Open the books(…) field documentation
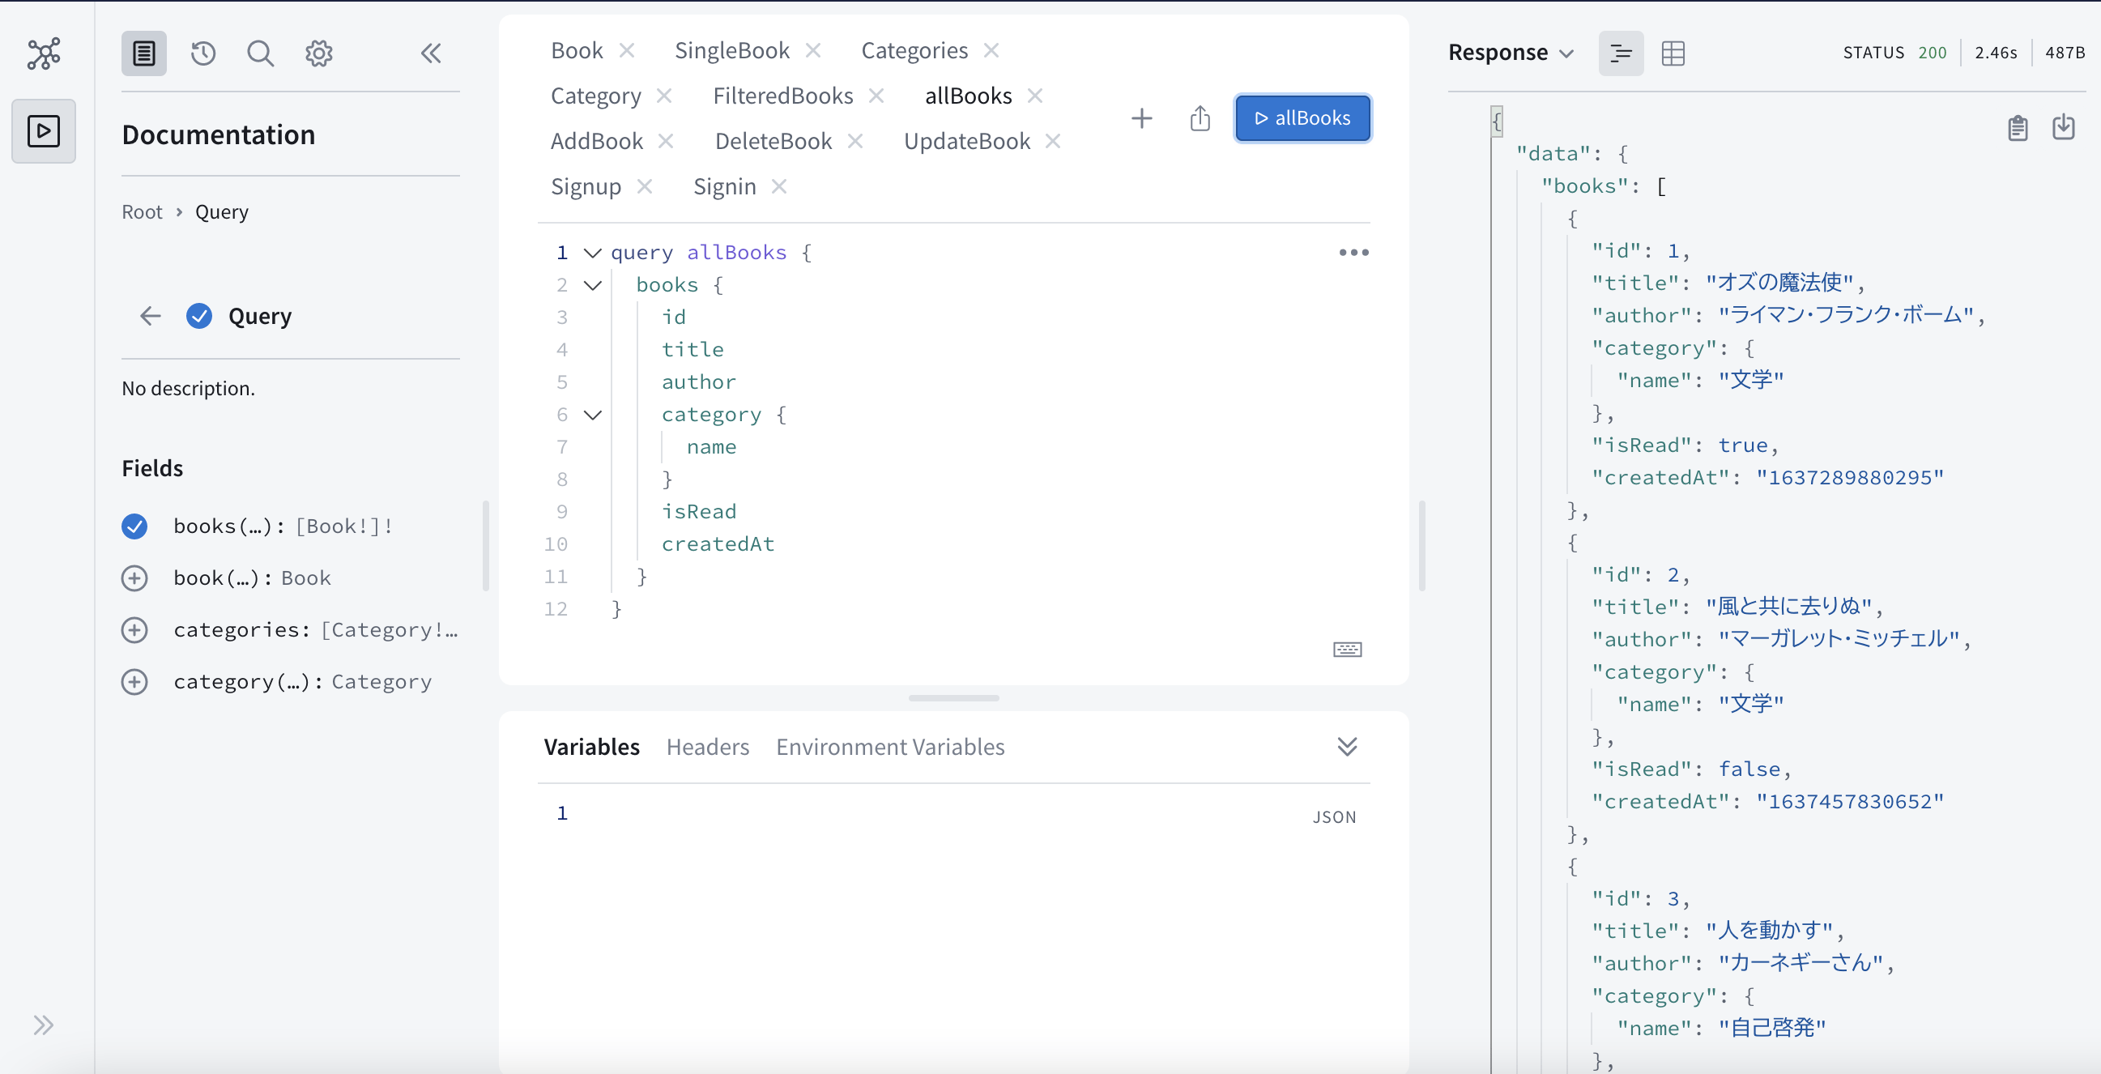 point(228,526)
